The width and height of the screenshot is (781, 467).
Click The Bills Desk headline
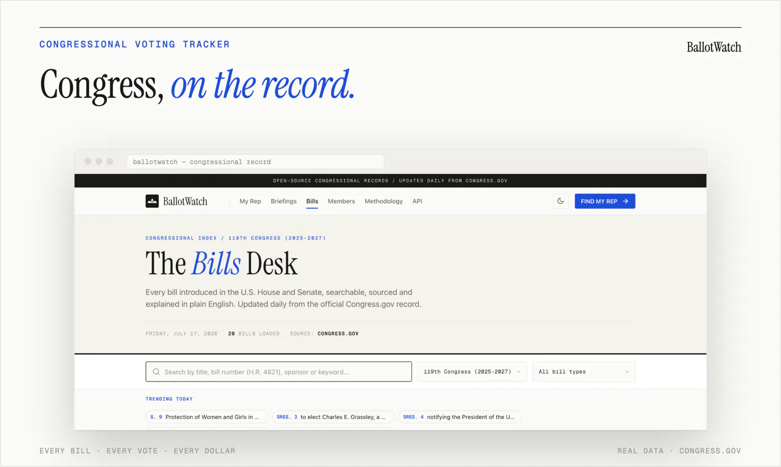click(221, 264)
